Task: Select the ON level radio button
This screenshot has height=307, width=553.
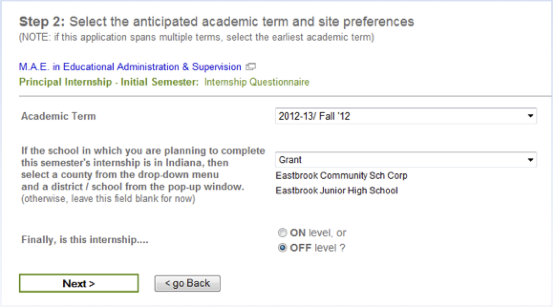Action: pos(282,233)
